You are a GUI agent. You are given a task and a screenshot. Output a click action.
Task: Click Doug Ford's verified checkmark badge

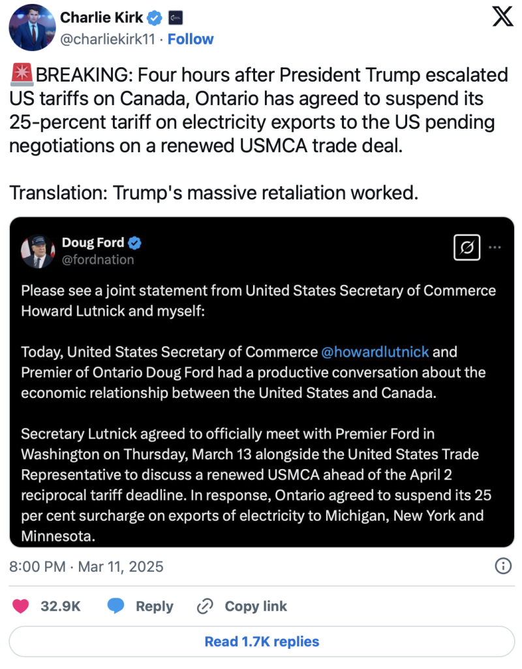(135, 243)
